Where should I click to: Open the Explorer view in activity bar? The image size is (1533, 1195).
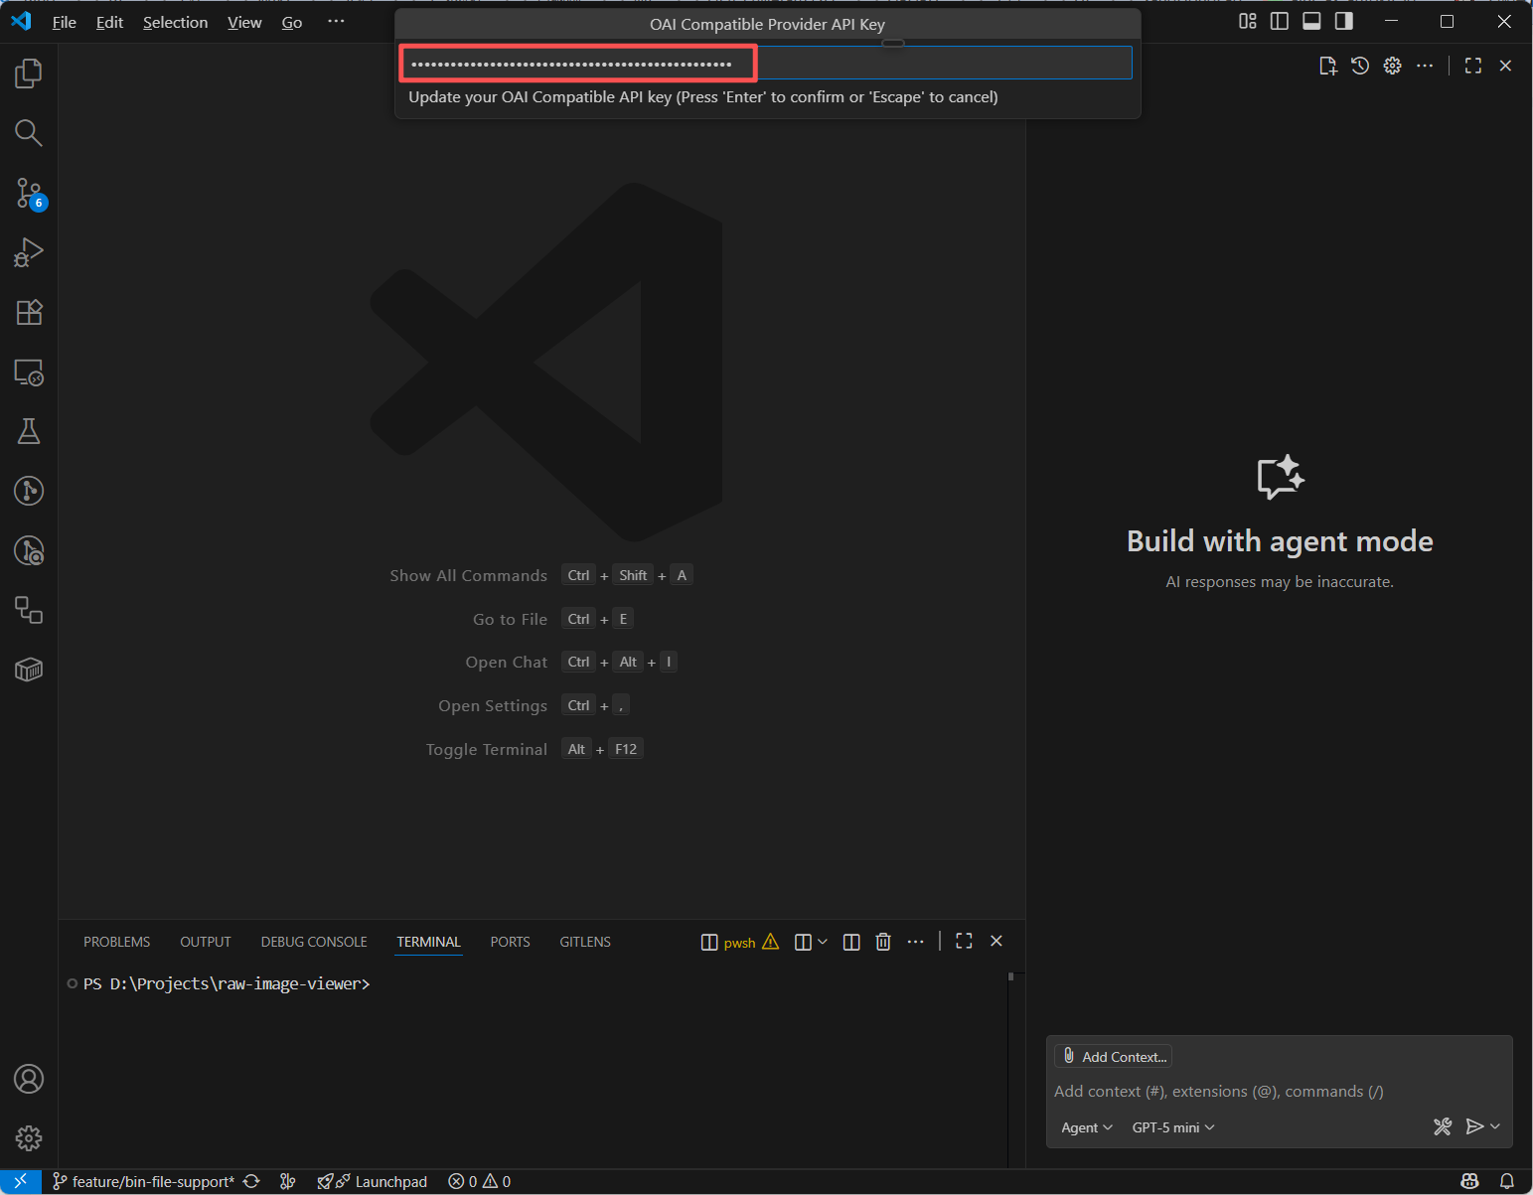coord(29,73)
